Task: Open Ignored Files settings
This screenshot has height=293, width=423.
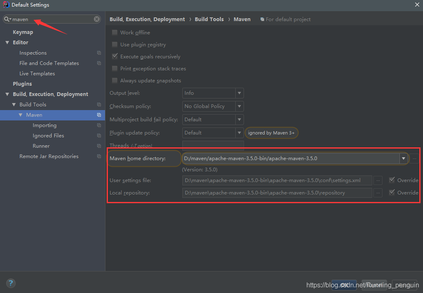Action: pos(48,136)
